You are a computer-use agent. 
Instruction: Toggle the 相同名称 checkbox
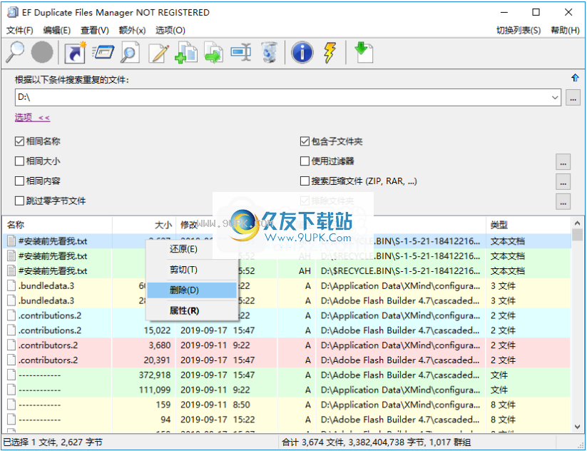(19, 141)
